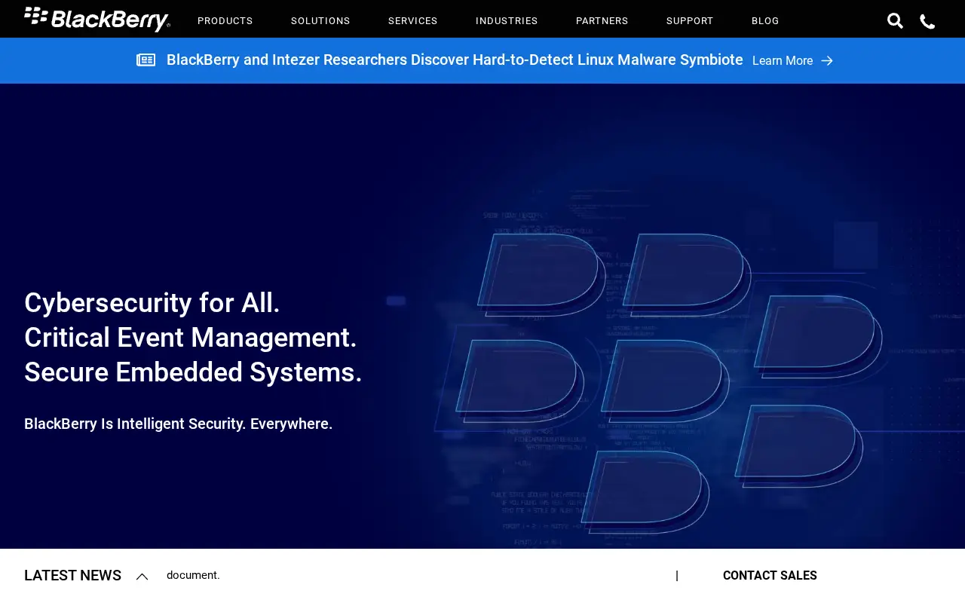Click 'BlackBerry Is Intelligent Security. Everywhere.' text
This screenshot has width=965, height=603.
click(x=179, y=424)
